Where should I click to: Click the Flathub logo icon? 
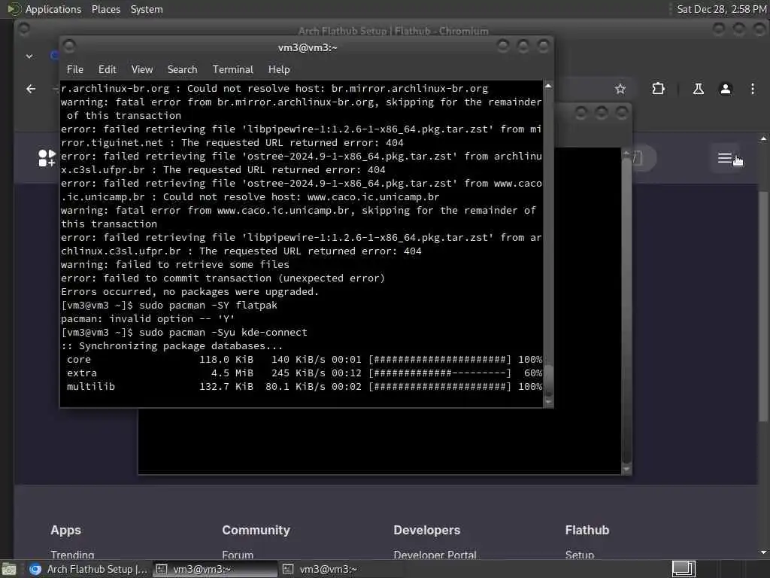point(47,158)
